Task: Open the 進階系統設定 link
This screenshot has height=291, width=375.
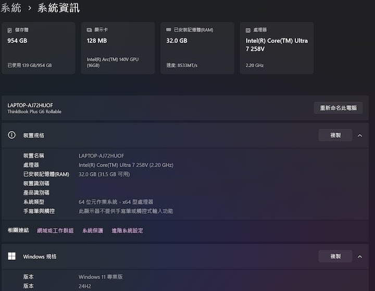Action: click(128, 231)
